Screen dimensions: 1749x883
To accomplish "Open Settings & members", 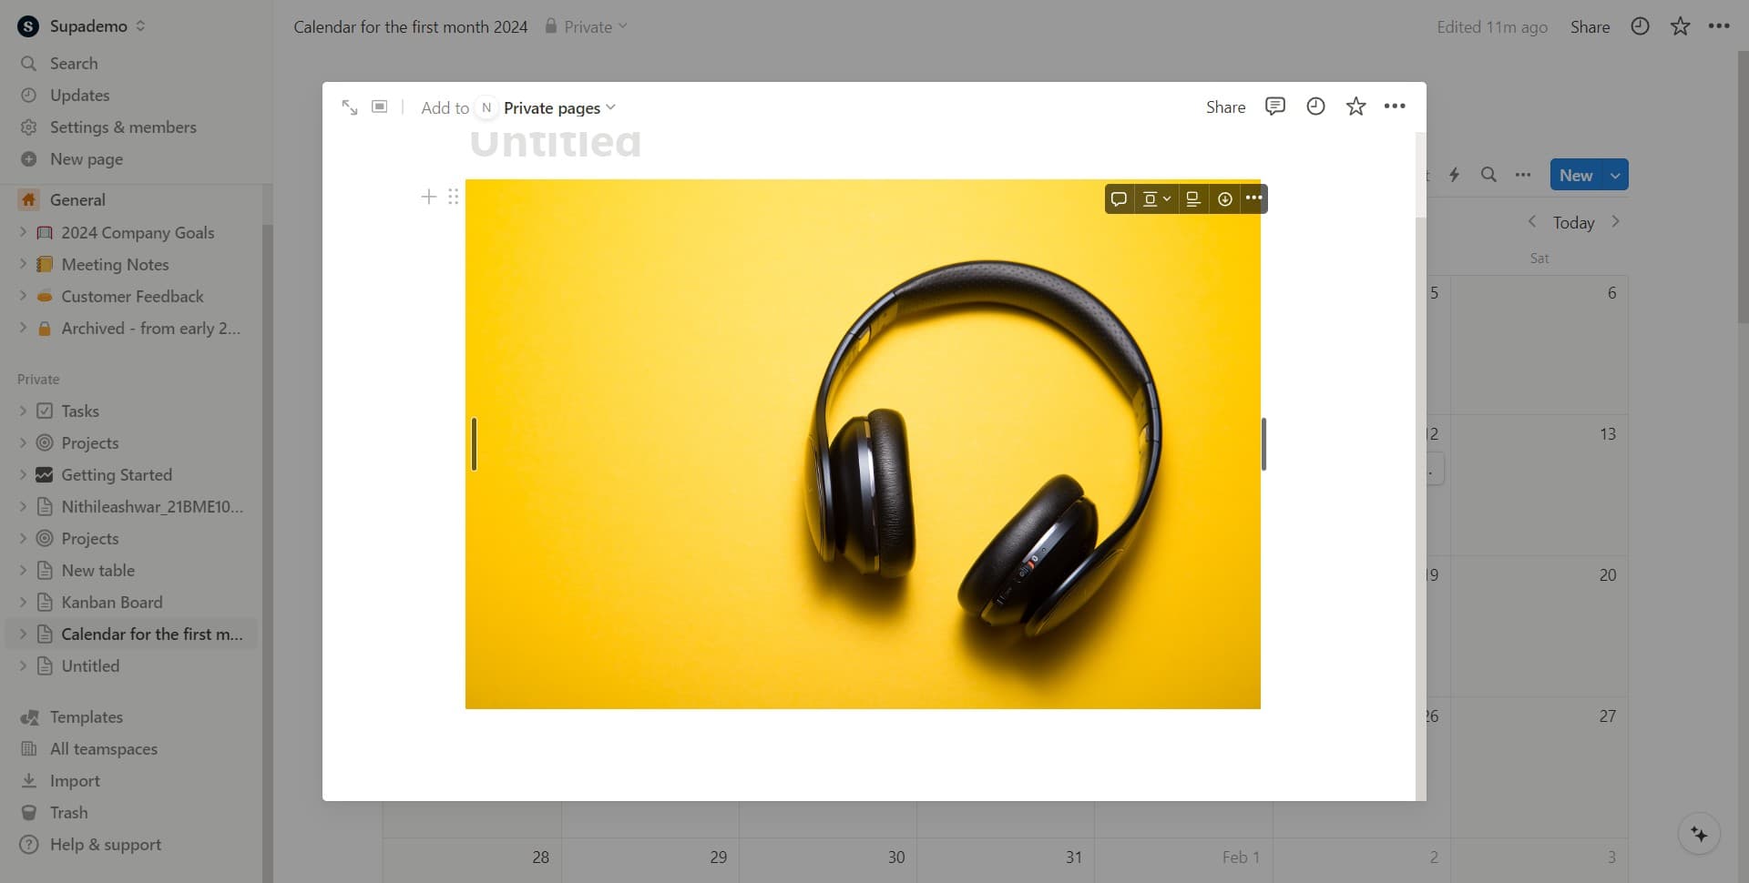I will (123, 127).
